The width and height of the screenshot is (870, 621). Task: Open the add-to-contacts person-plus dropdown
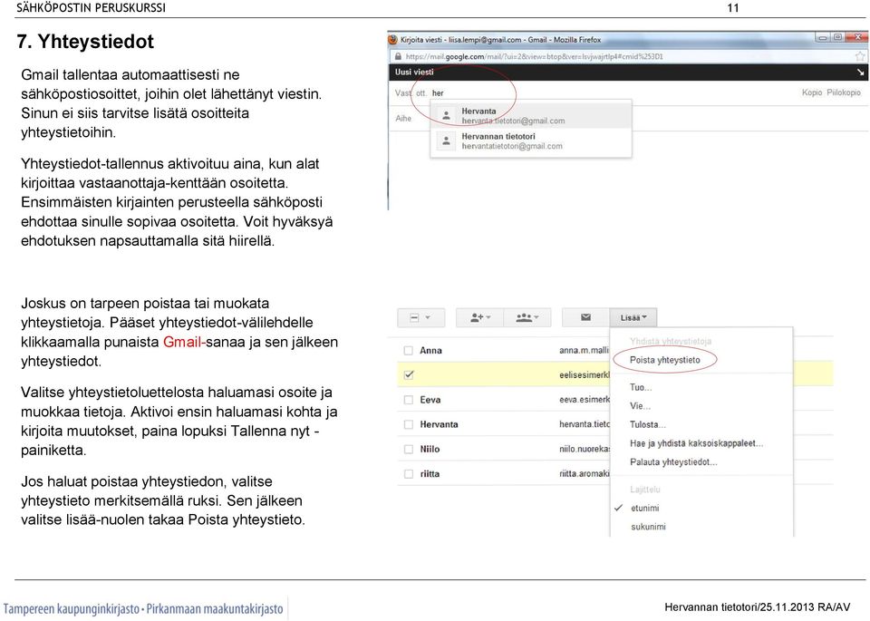(x=480, y=317)
